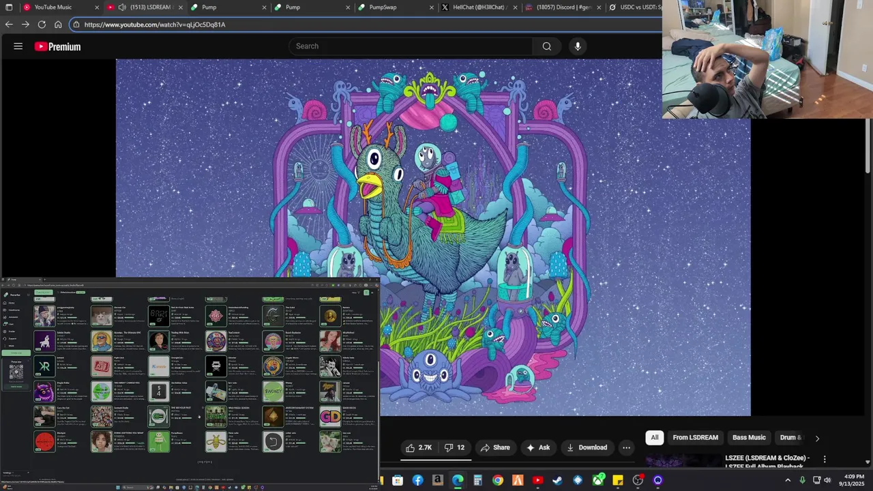Select the Drum & chip

790,438
